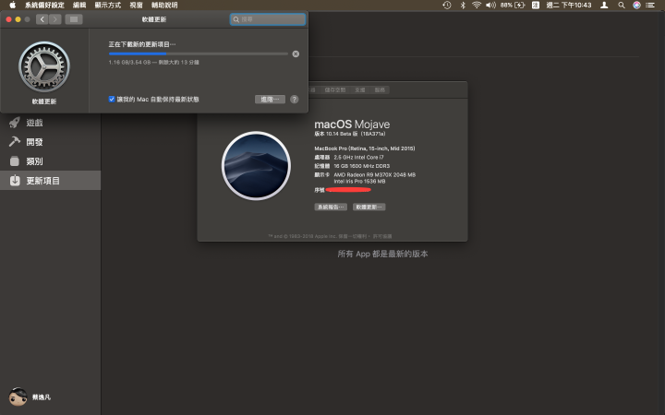Minimize the Software Update window

click(18, 19)
